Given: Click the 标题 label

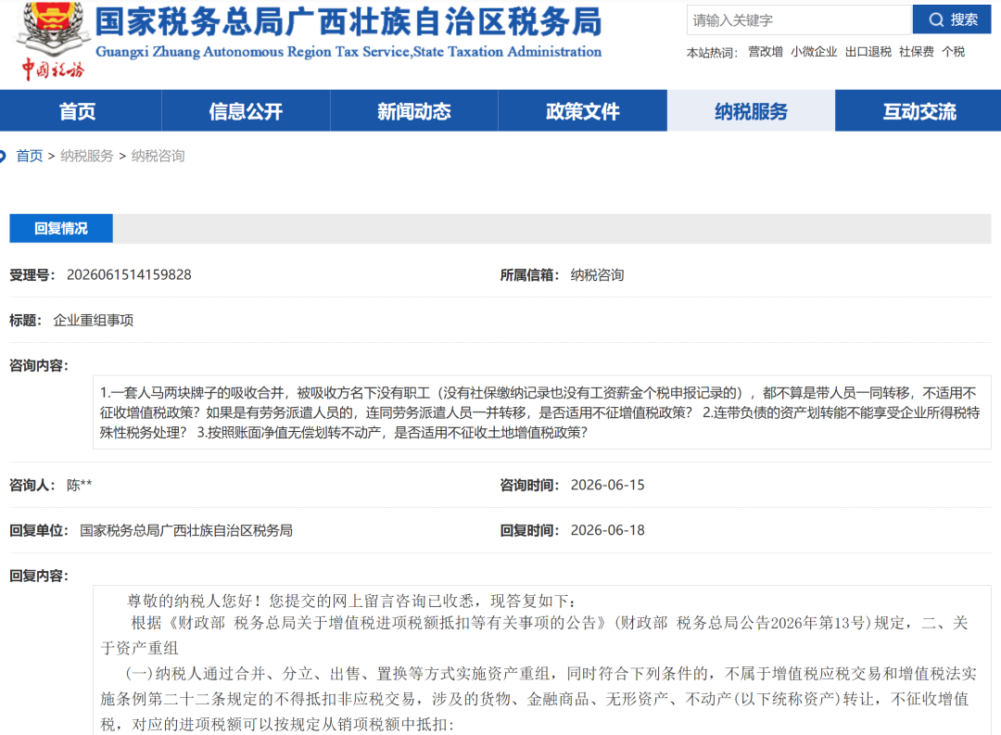Looking at the screenshot, I should point(26,320).
